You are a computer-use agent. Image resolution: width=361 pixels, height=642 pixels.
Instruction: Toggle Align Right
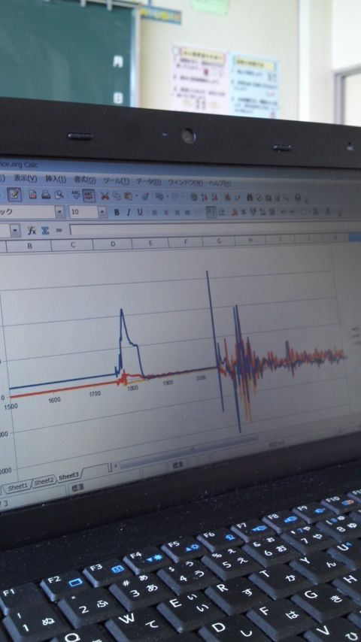click(x=177, y=212)
